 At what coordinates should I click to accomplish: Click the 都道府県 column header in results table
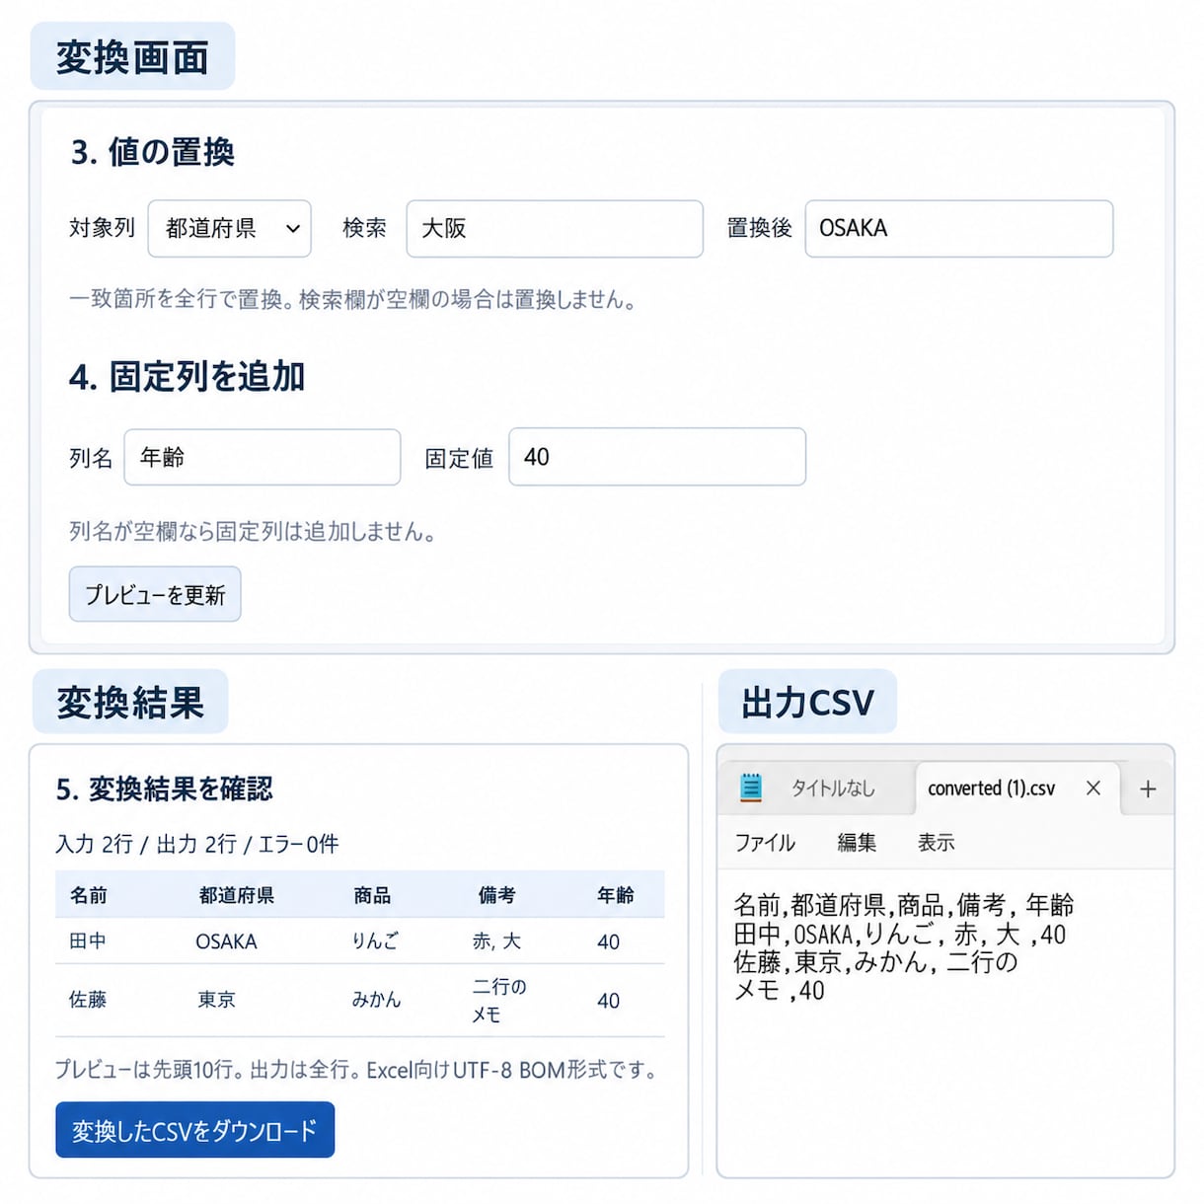coord(236,895)
